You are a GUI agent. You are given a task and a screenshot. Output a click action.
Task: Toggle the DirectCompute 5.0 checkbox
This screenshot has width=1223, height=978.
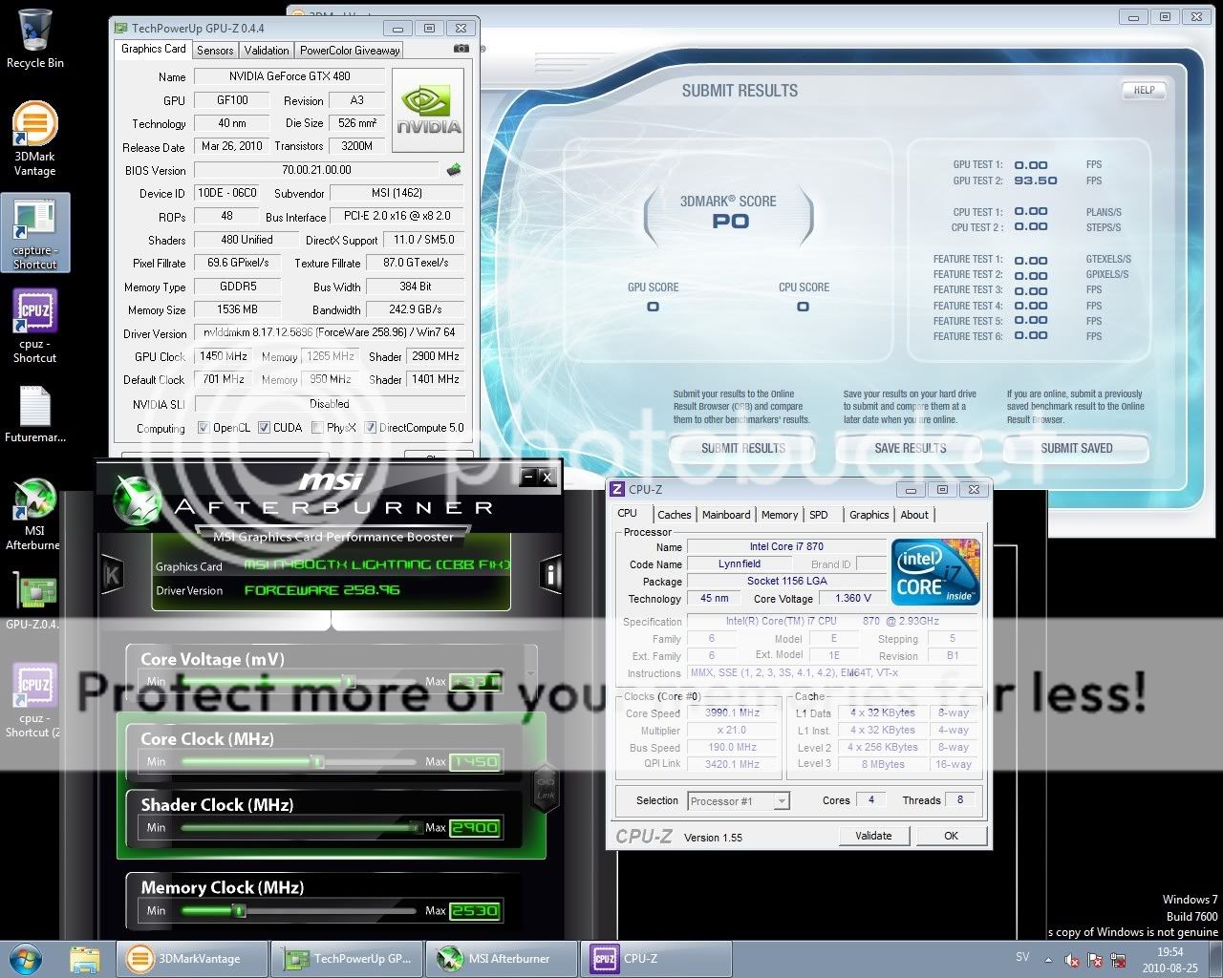[x=371, y=428]
